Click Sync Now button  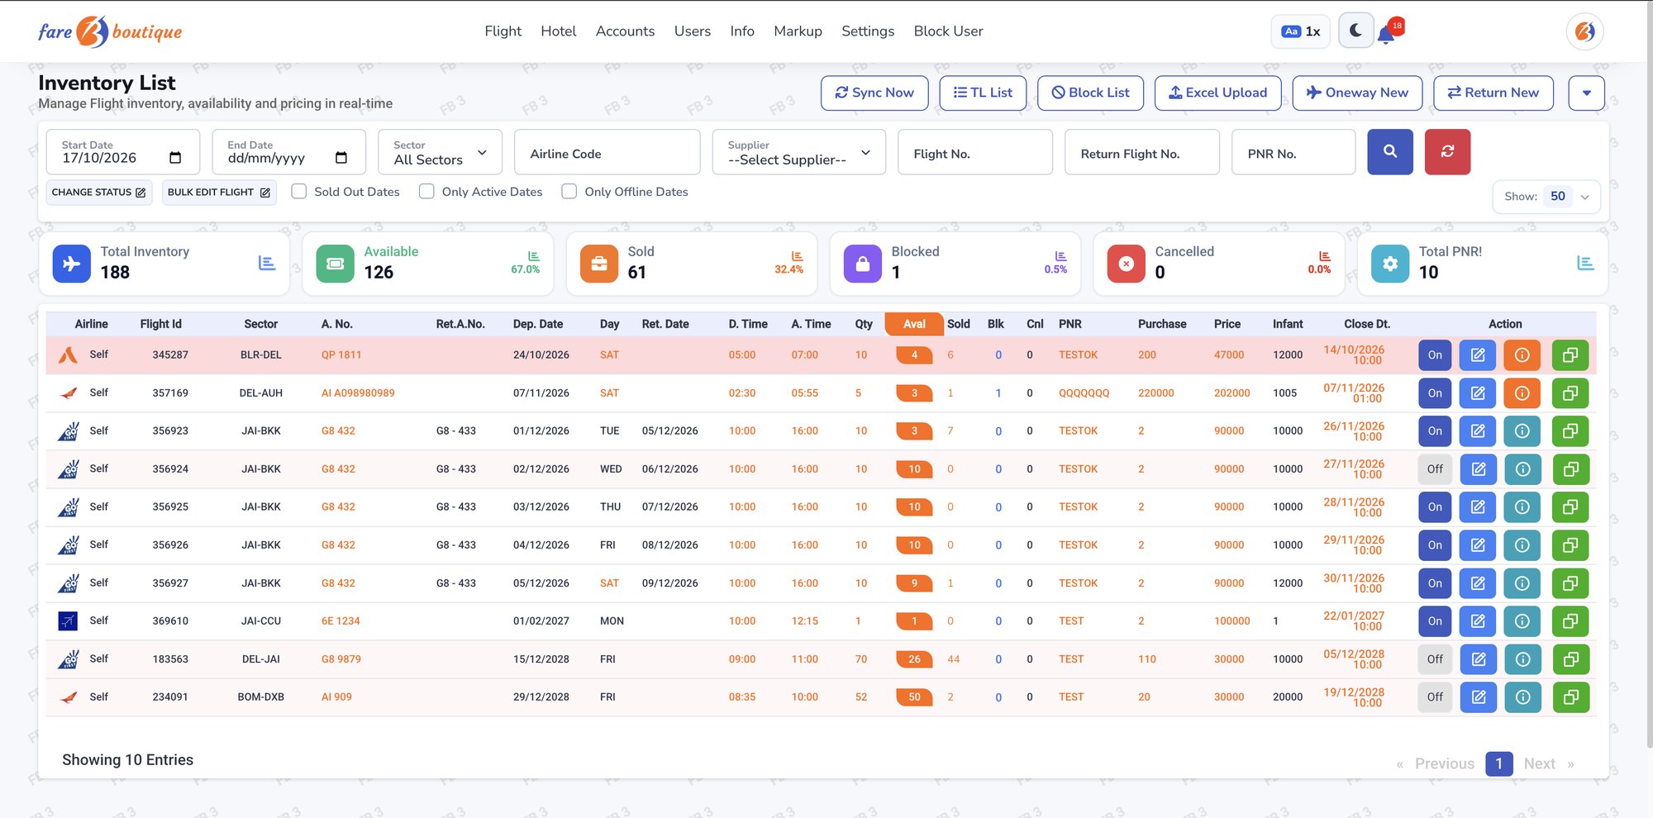(x=874, y=93)
